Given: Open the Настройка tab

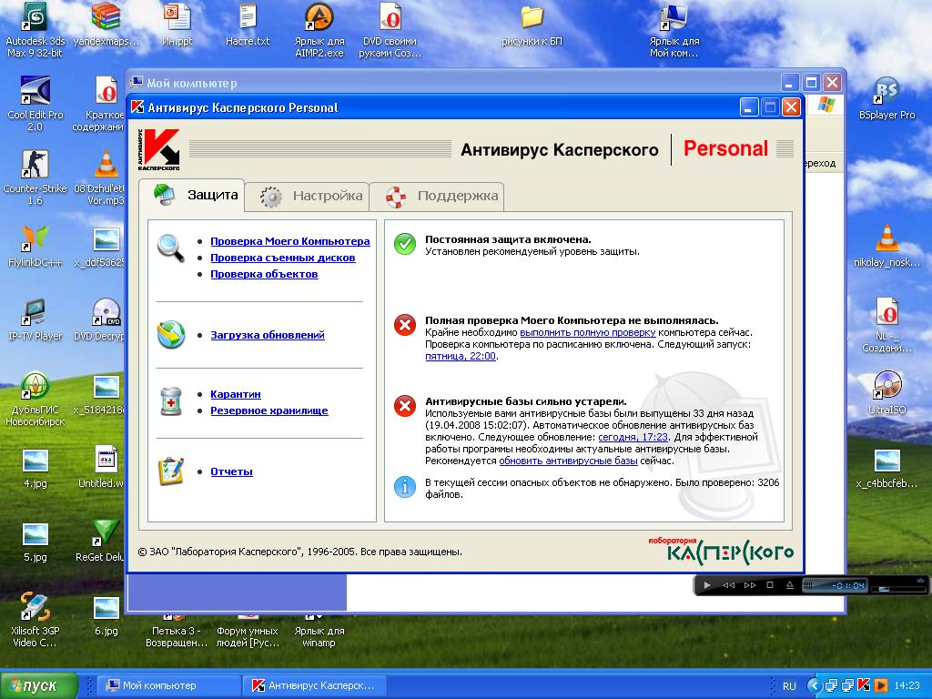Looking at the screenshot, I should 312,196.
